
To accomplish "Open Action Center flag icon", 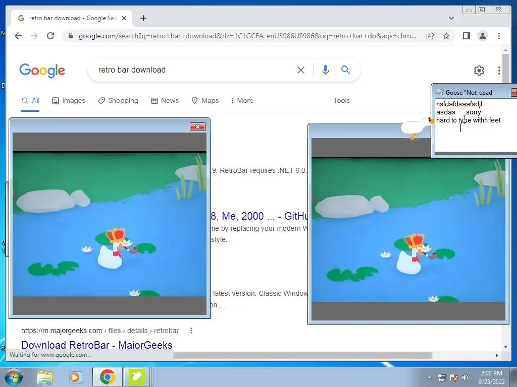I will pos(454,377).
